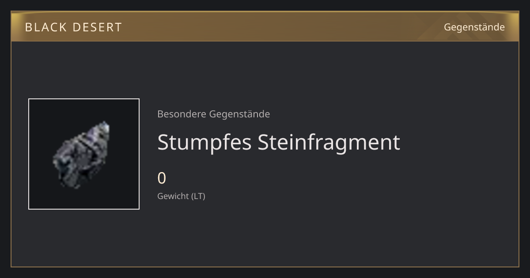Click the word Stumpfes in the title
The height and width of the screenshot is (278, 530).
click(204, 143)
